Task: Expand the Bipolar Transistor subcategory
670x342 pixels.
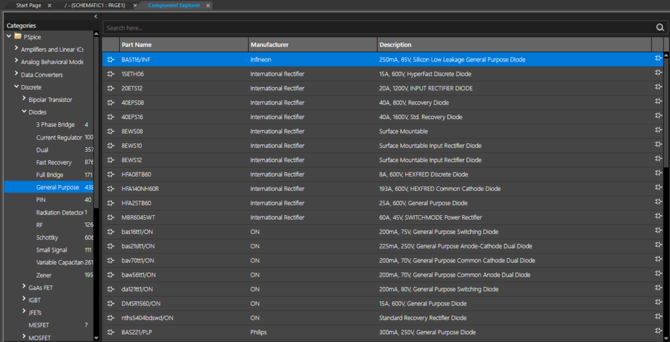Action: [24, 99]
